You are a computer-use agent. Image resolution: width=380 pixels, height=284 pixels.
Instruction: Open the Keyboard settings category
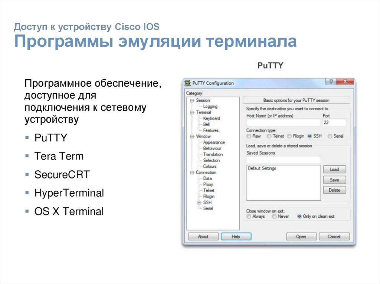tap(212, 118)
